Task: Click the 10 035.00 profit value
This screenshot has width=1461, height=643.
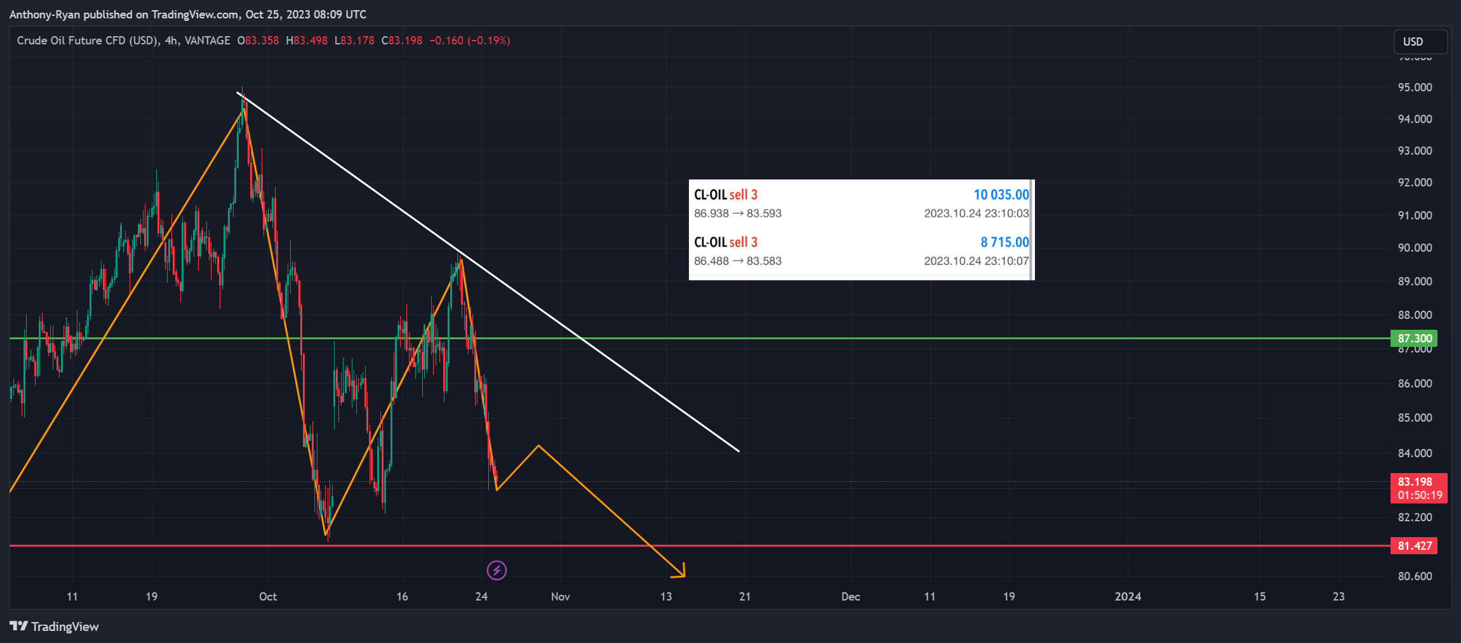Action: (1001, 195)
